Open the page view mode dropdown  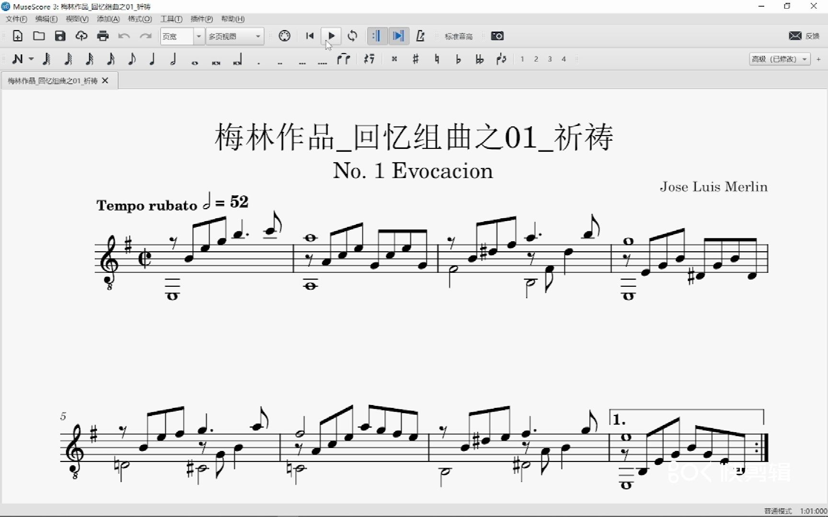click(x=235, y=36)
